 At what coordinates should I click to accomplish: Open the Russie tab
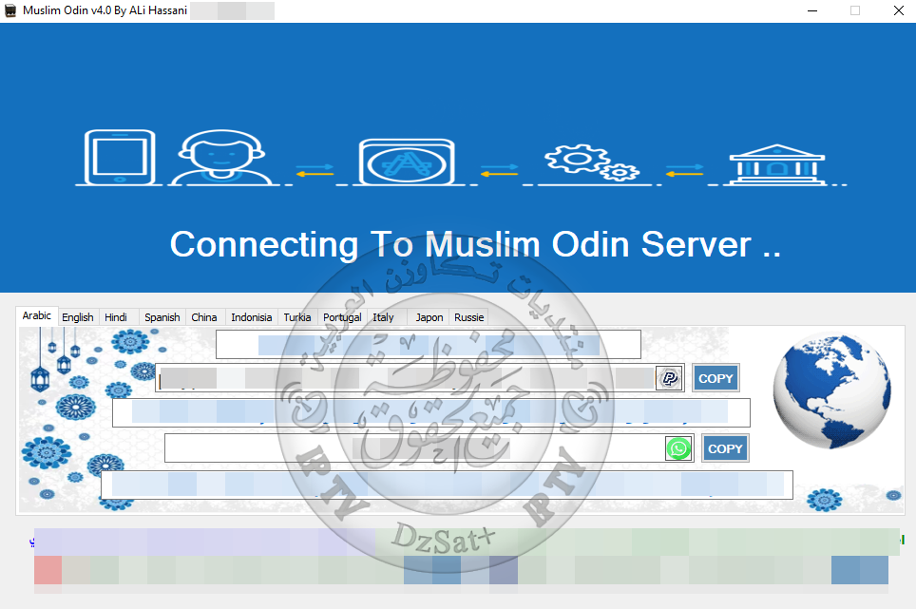tap(469, 317)
